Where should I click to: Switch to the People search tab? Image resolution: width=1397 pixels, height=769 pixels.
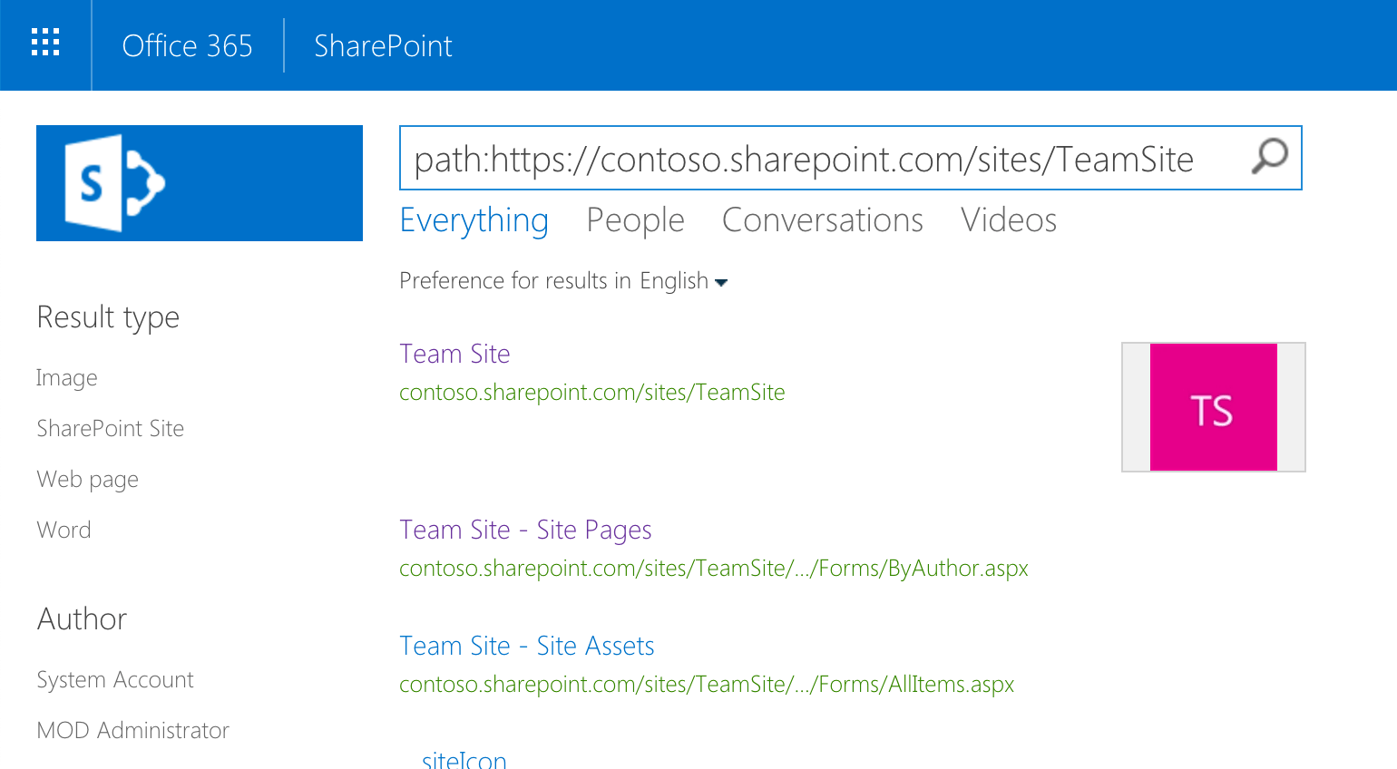635,220
